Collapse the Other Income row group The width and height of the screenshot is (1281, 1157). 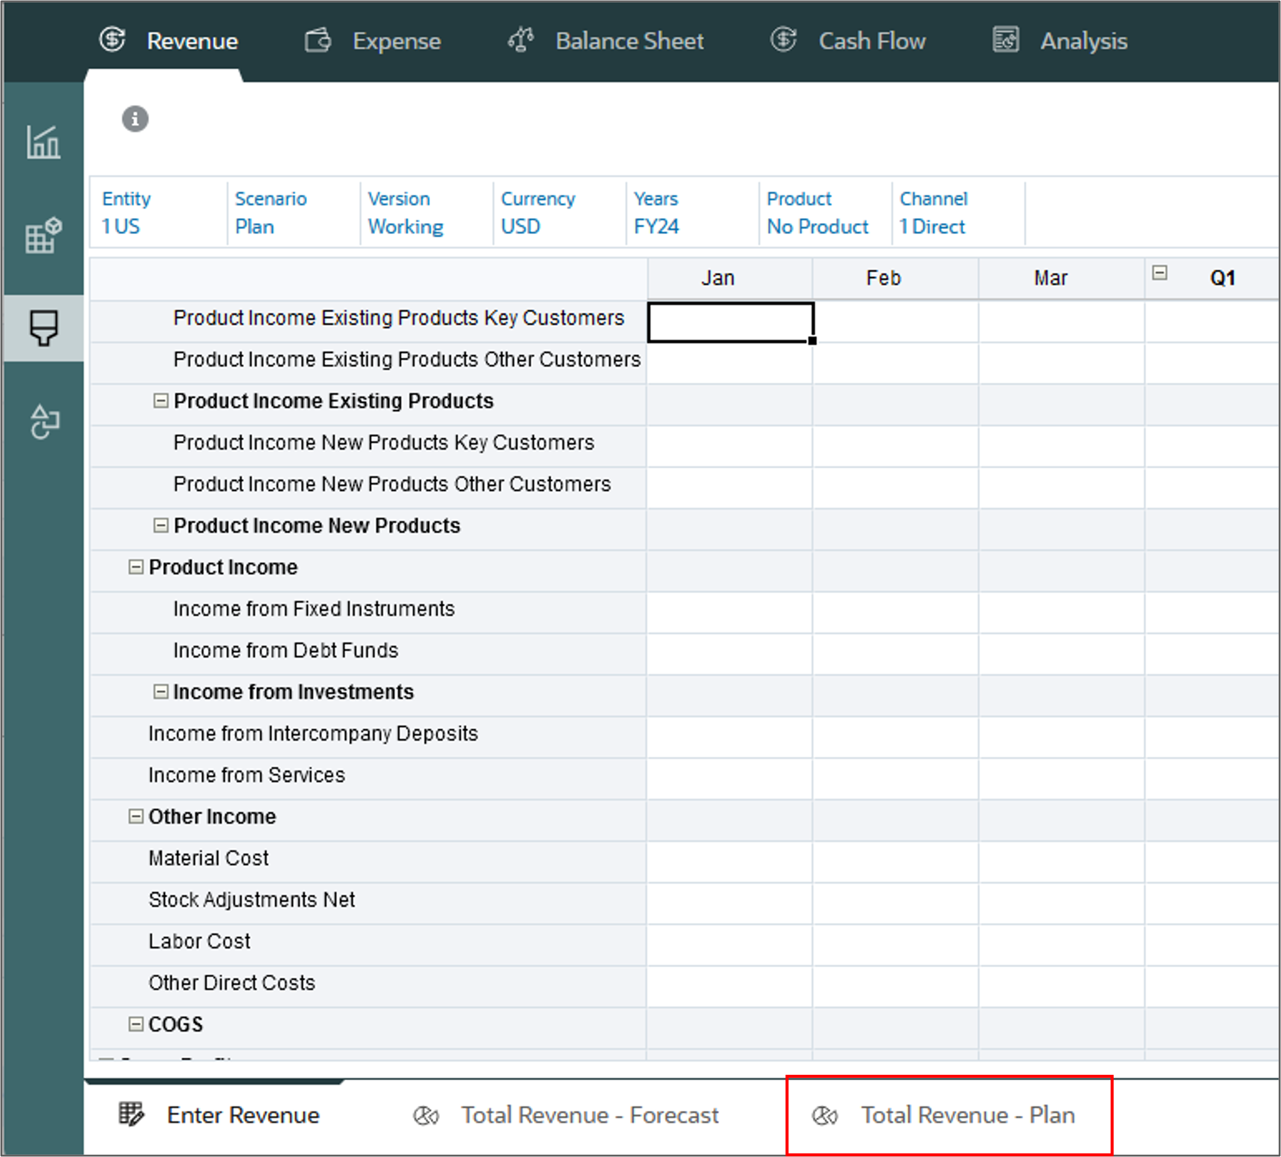[135, 816]
